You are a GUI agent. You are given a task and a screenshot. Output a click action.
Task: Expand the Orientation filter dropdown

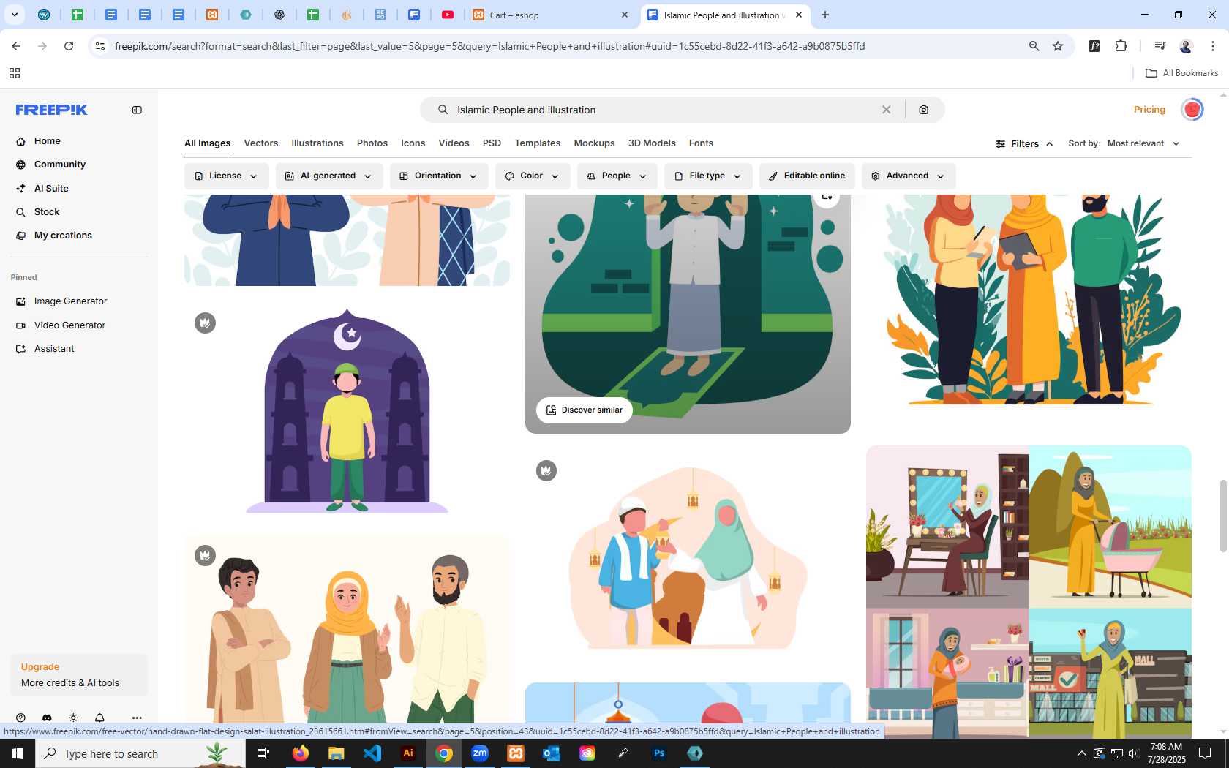[x=438, y=176]
